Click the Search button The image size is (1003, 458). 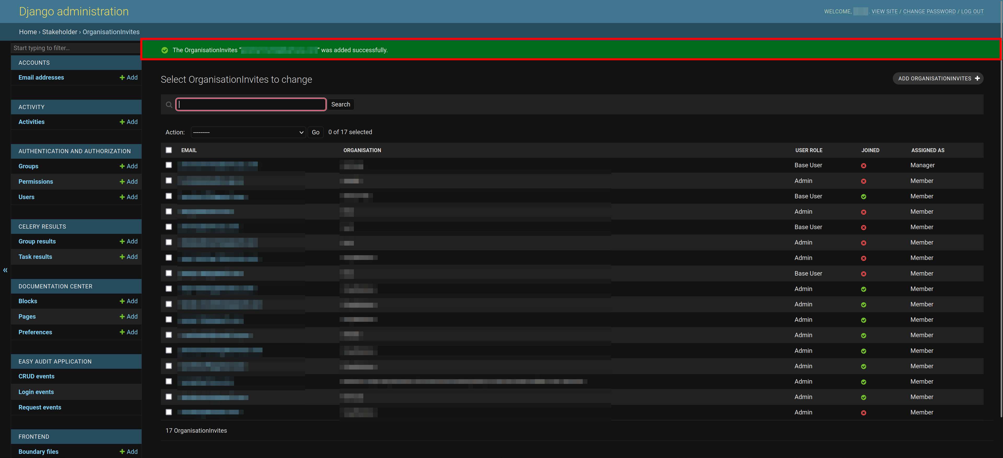(x=340, y=104)
